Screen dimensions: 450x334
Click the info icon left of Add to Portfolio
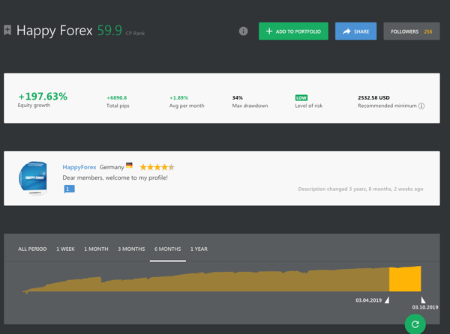pos(243,31)
